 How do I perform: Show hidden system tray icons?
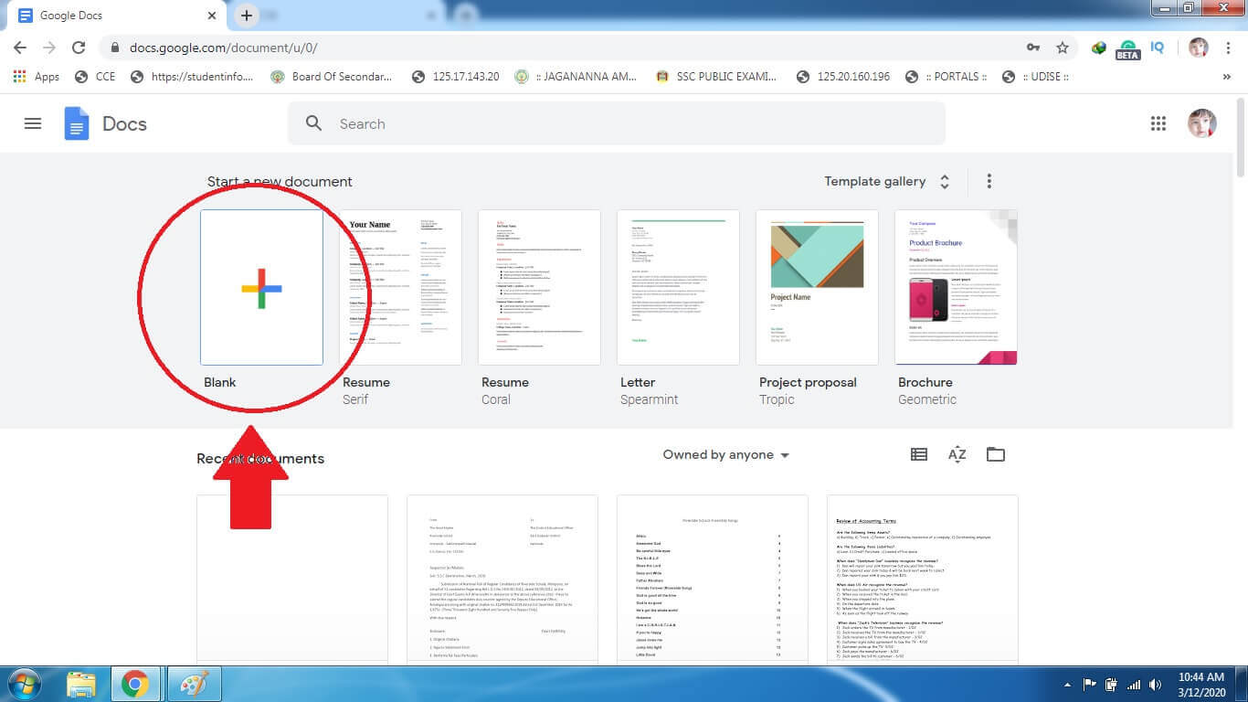(x=1068, y=684)
